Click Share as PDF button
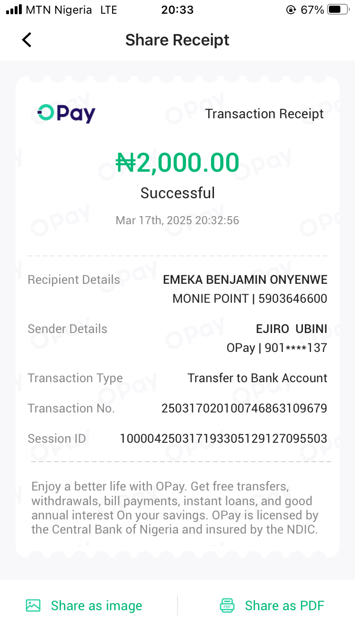The width and height of the screenshot is (355, 631). point(284,605)
